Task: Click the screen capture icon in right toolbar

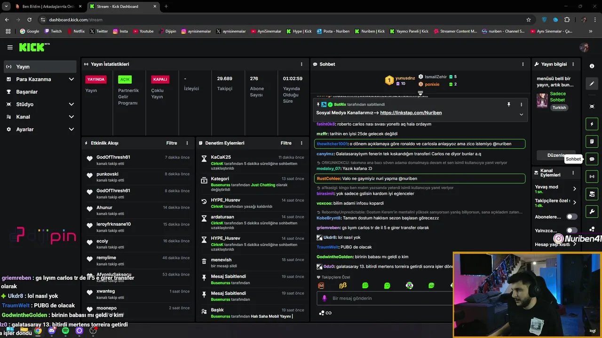Action: point(592,107)
